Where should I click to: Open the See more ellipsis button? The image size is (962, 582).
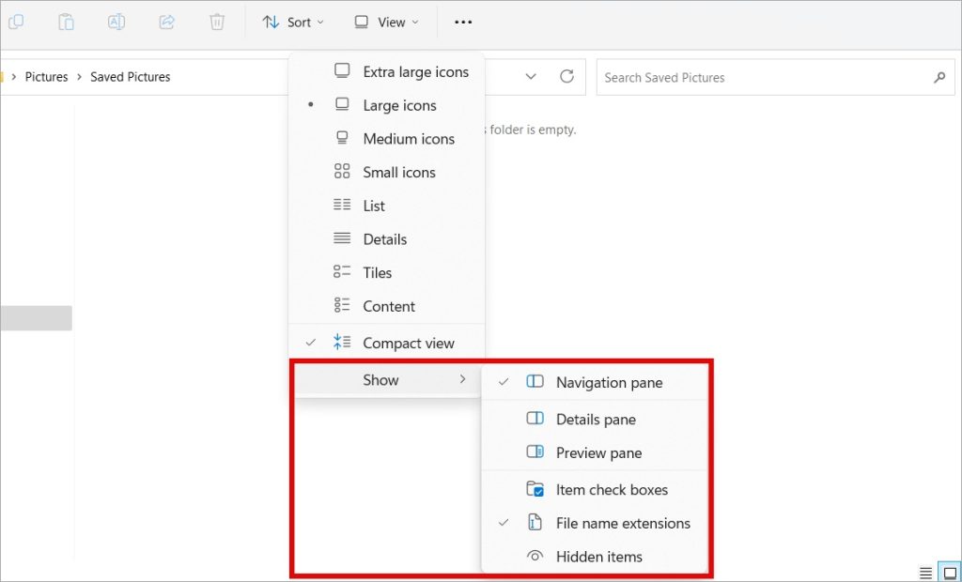pyautogui.click(x=463, y=22)
